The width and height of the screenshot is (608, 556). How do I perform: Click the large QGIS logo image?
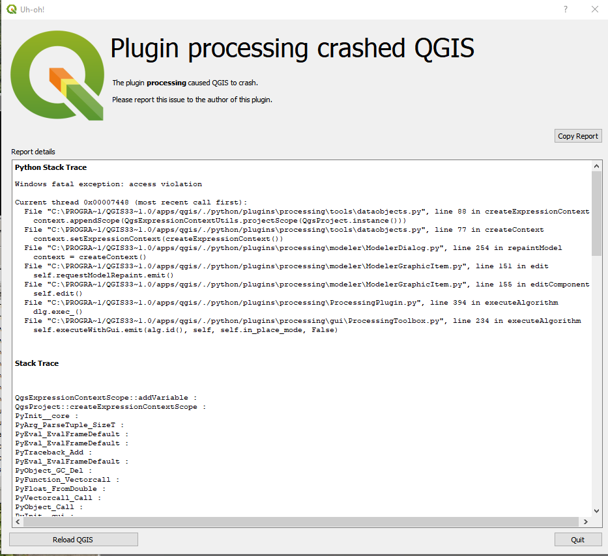57,75
